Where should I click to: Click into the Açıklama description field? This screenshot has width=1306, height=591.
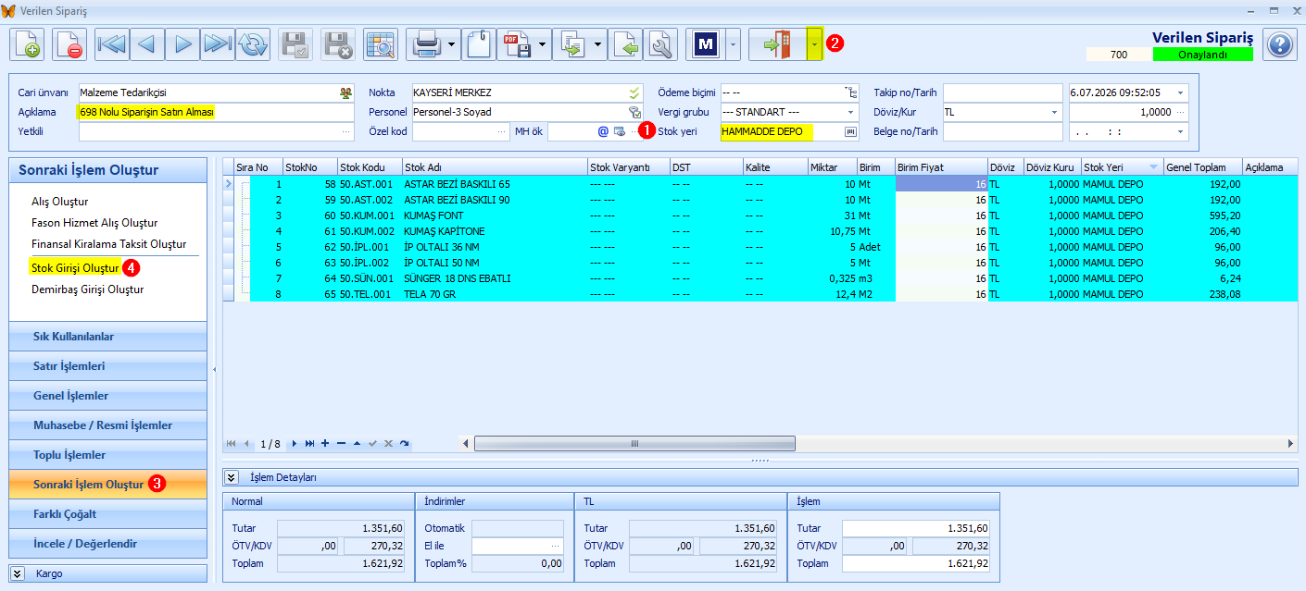pos(215,112)
